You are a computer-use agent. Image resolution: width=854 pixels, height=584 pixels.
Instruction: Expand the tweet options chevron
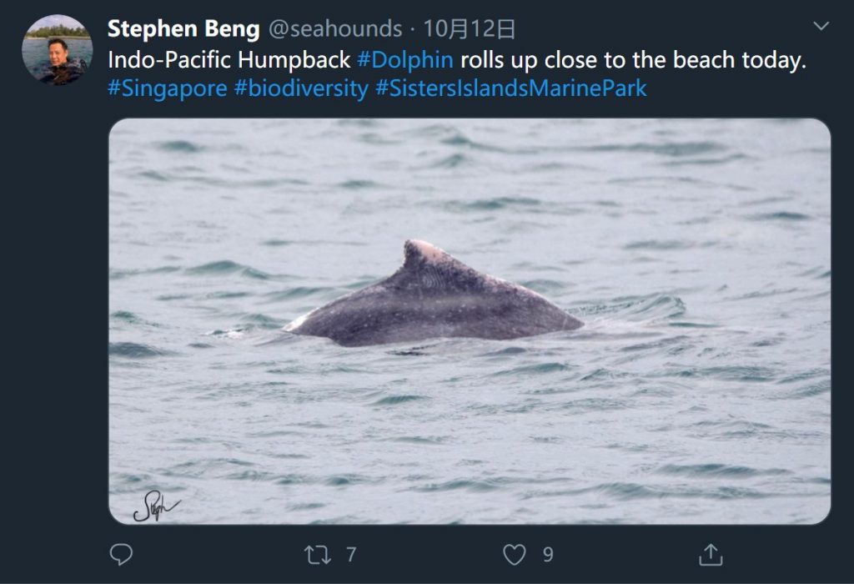821,27
